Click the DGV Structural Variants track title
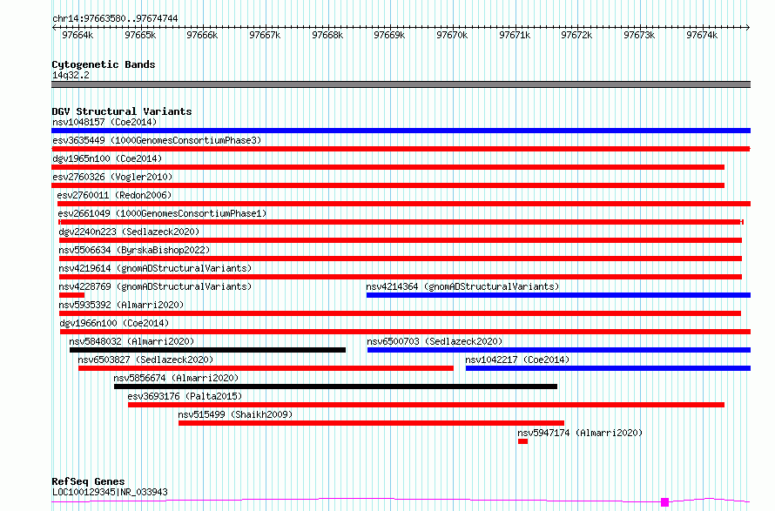 coord(122,111)
